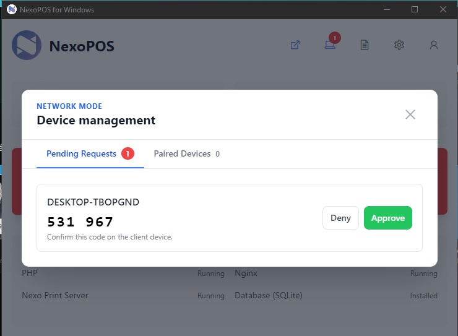Screen dimensions: 458x336
Task: Click the user account icon
Action: click(434, 45)
